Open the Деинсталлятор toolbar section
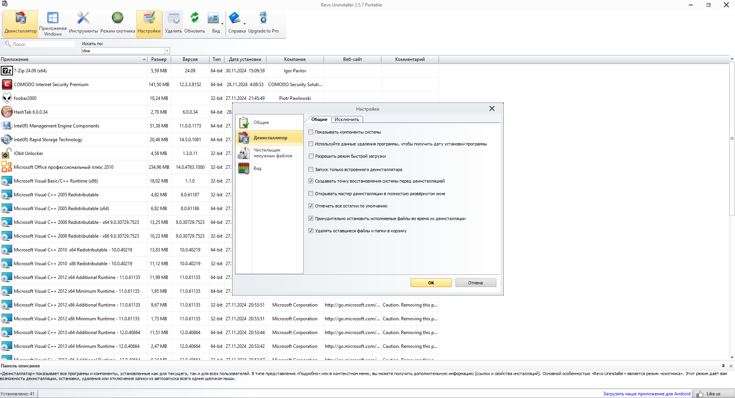The image size is (735, 398). [x=21, y=24]
